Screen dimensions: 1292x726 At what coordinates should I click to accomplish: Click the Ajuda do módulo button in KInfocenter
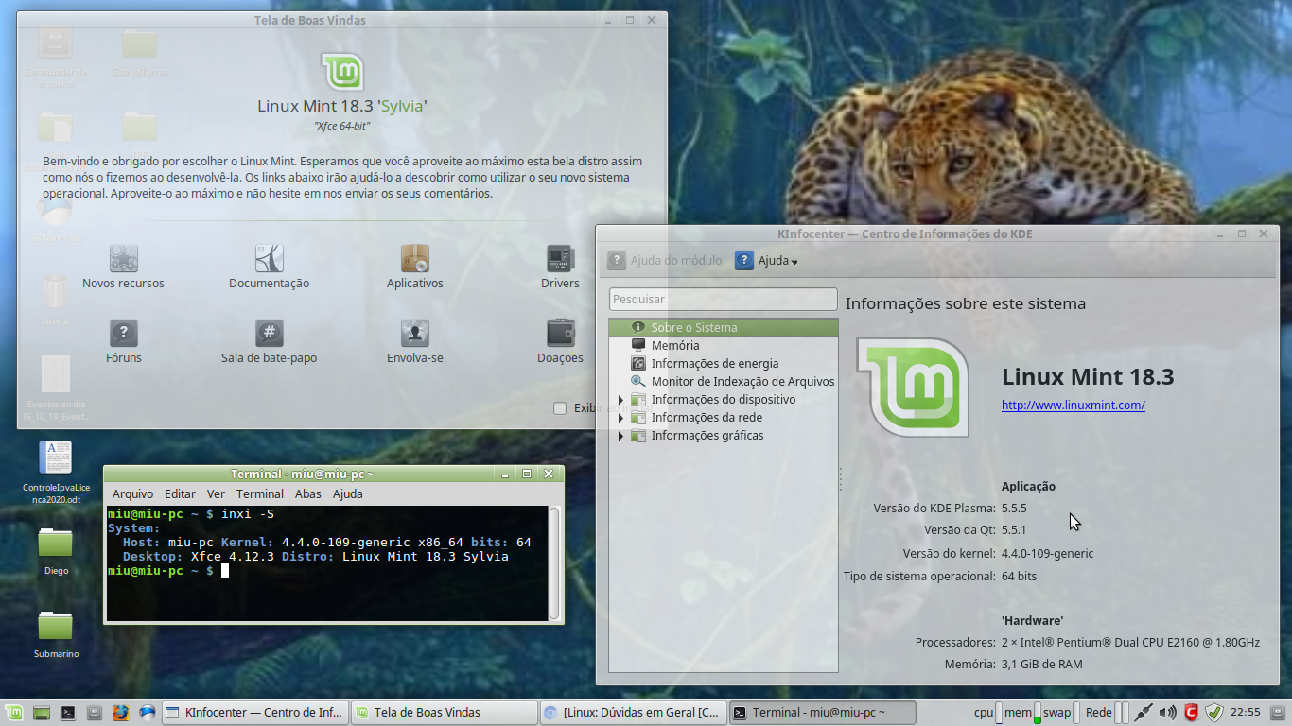point(665,260)
